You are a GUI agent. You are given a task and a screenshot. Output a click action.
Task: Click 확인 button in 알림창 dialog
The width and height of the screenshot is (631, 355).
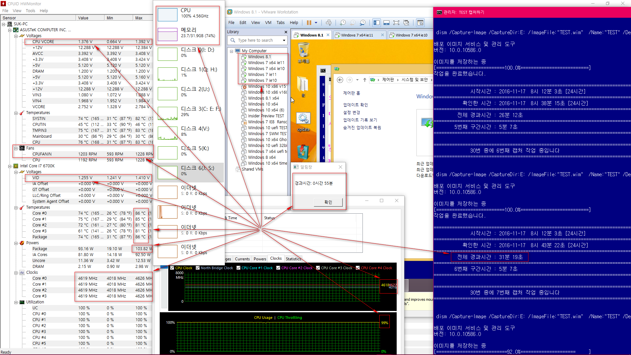328,202
